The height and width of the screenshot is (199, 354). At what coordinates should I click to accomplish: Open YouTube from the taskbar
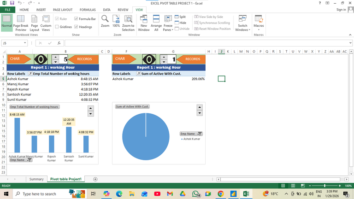coord(157,194)
